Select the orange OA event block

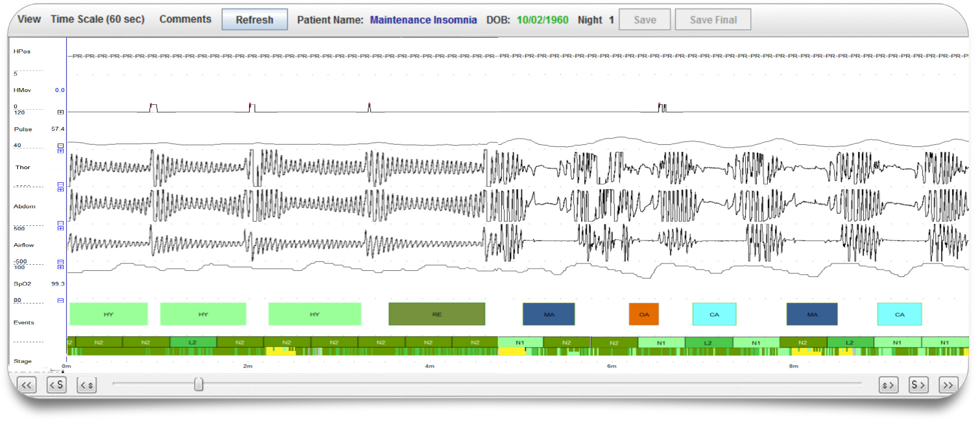(644, 314)
